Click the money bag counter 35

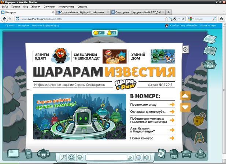click(112, 33)
